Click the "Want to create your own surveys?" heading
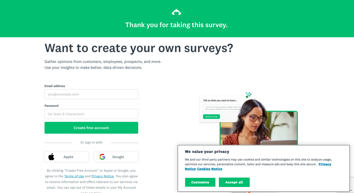 (x=139, y=48)
